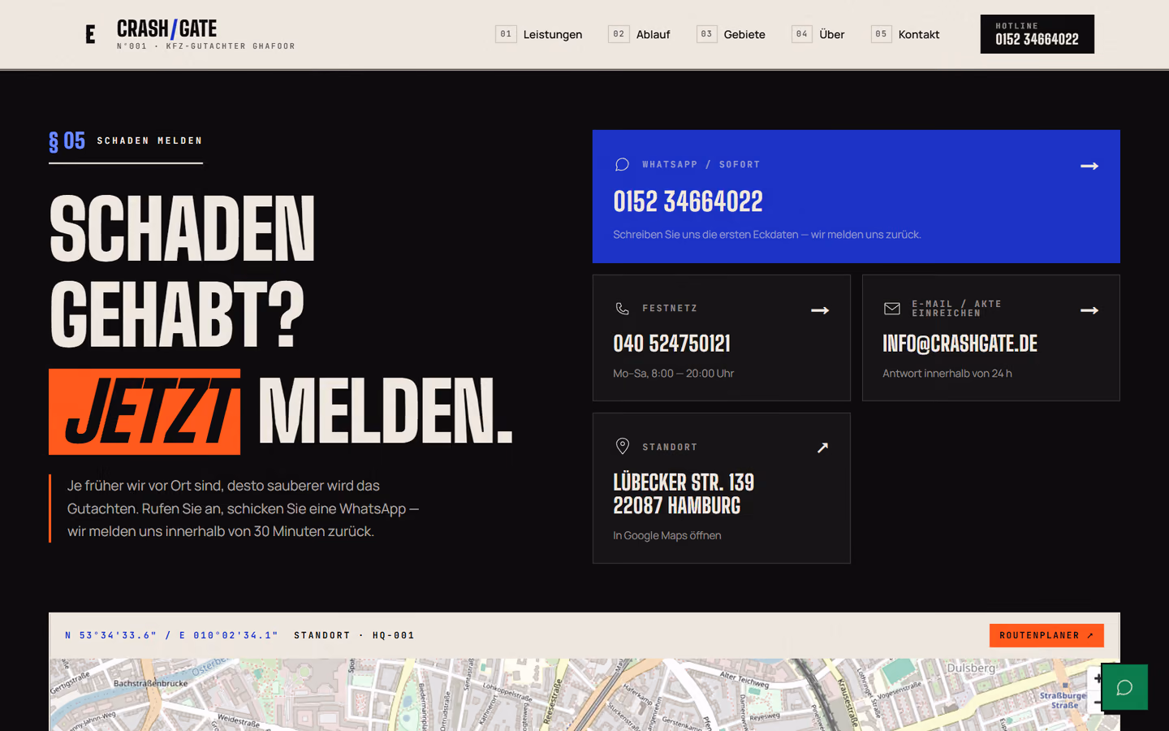Click 'Mo–Sa, 8:00 — 20:00 Uhr' hours text
This screenshot has width=1169, height=731.
(x=674, y=374)
